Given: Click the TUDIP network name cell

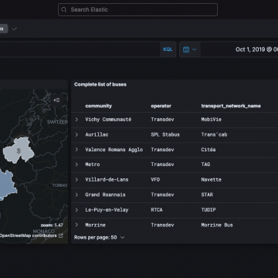Looking at the screenshot, I should (x=208, y=210).
